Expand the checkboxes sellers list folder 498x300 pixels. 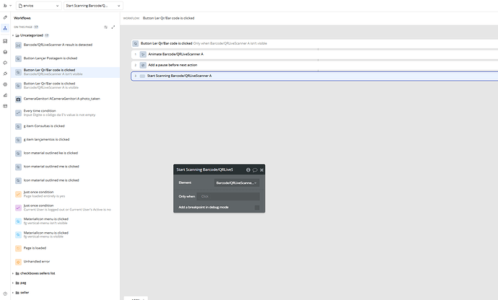pos(13,273)
